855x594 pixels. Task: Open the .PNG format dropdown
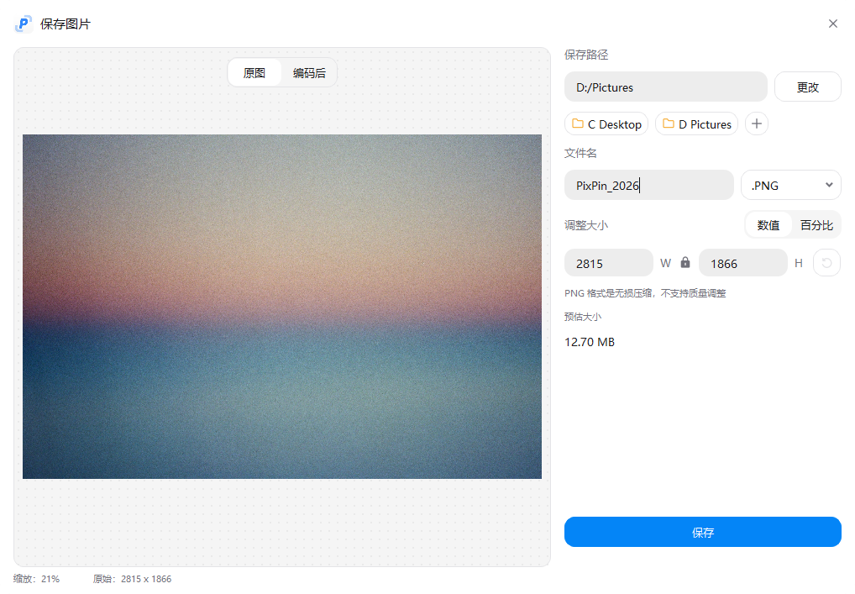[x=790, y=185]
